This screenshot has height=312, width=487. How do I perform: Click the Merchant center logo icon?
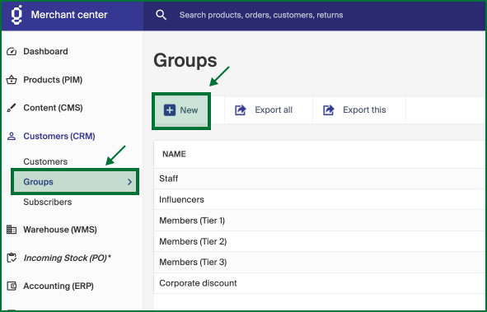(16, 15)
